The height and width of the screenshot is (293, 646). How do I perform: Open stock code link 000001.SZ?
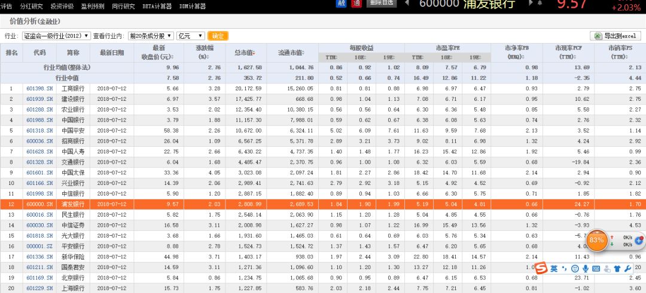[x=39, y=246]
